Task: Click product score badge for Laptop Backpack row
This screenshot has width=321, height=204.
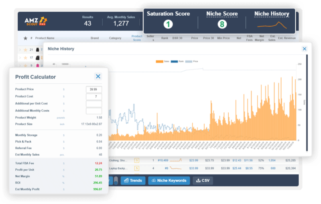Action: coord(136,168)
